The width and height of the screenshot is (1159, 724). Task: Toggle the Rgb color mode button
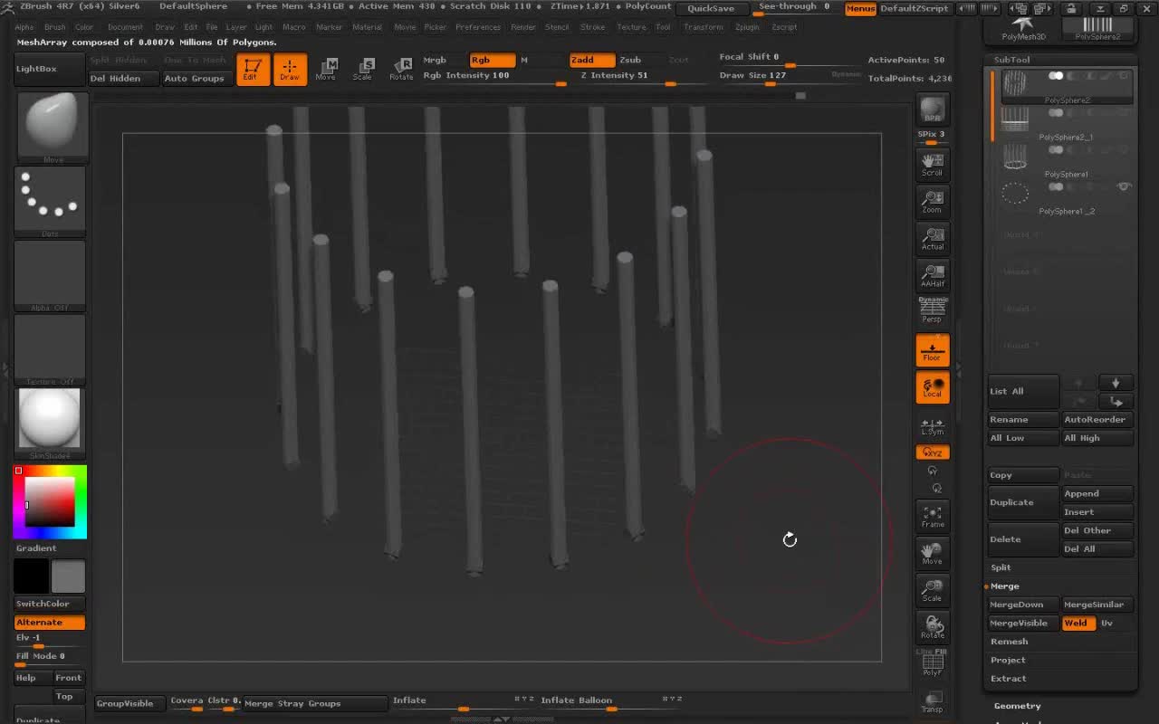[493, 60]
